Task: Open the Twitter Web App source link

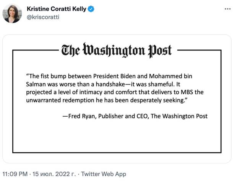Action: pos(104,174)
